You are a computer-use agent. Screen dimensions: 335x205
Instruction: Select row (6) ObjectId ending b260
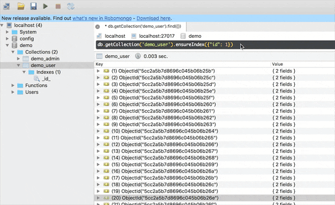click(164, 104)
